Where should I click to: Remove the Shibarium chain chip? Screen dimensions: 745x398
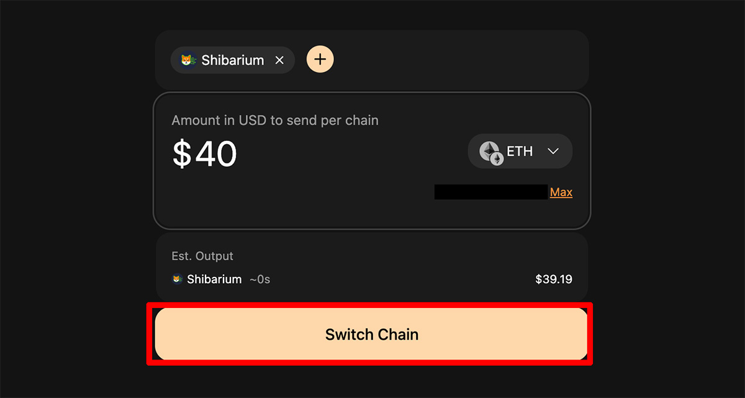coord(279,60)
